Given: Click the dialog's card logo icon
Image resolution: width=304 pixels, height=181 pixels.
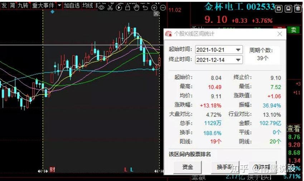Looking at the screenshot, I should 169,34.
